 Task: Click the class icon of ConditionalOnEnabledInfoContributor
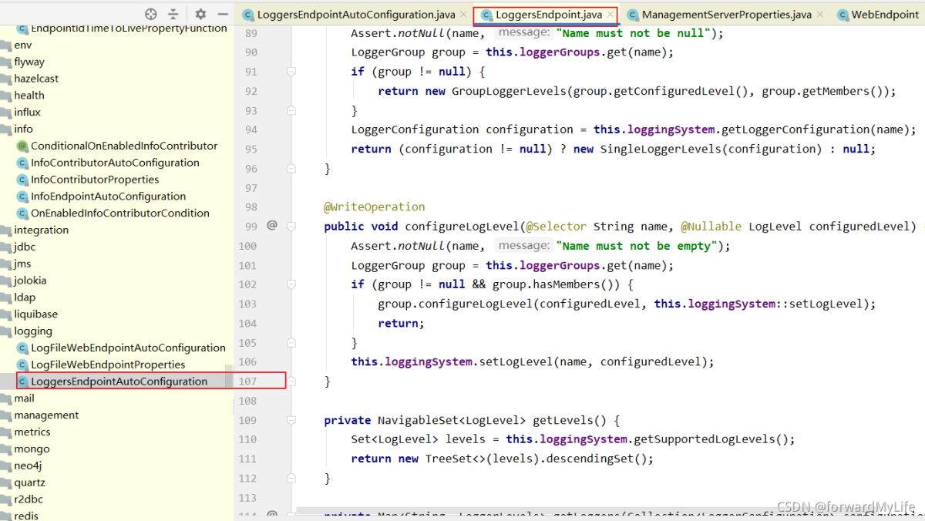(x=22, y=146)
